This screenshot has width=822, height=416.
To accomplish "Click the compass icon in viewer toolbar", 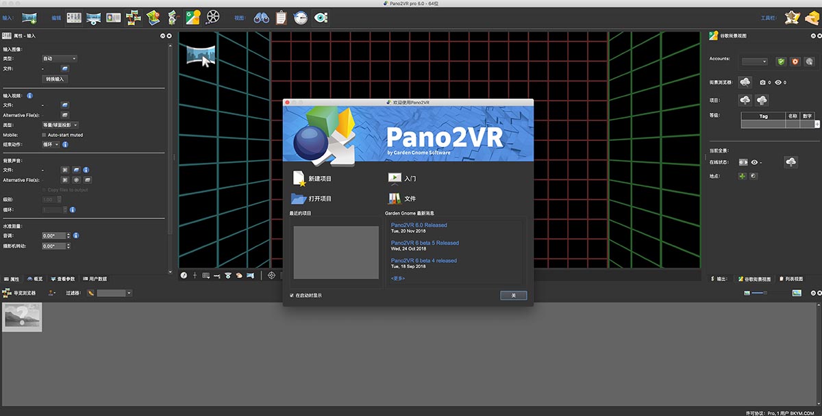I will click(x=184, y=275).
